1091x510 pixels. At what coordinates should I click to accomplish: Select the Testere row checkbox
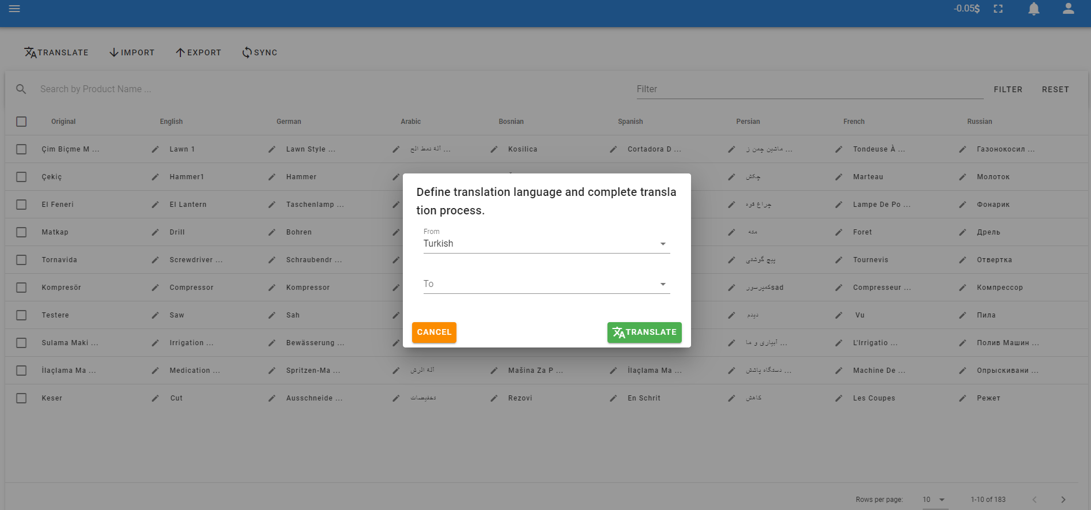(21, 315)
